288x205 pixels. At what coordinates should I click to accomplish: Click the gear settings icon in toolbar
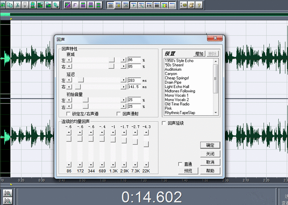[183, 5]
